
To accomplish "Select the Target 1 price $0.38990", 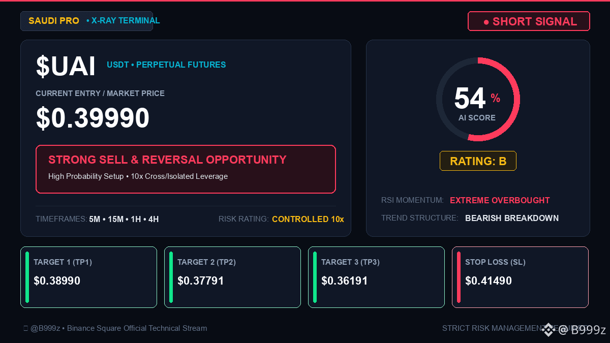I will point(57,280).
